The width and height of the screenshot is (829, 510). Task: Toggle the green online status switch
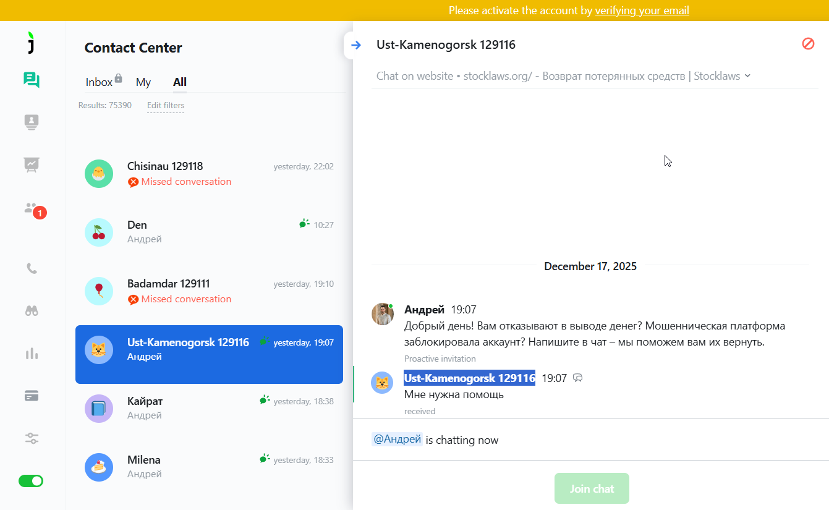31,481
